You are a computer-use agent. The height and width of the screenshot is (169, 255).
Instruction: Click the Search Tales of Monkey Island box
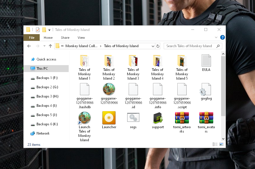193,46
